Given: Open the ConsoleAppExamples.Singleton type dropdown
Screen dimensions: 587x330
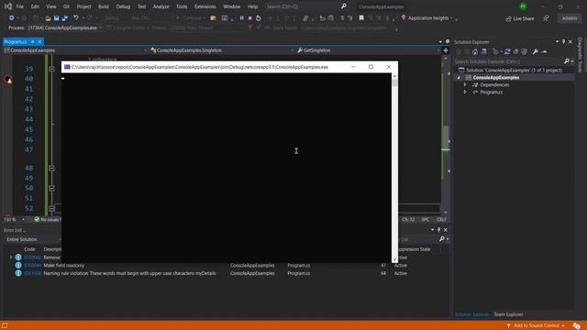Looking at the screenshot, I should [x=222, y=50].
